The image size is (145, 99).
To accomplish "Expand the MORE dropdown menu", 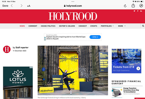I will point(122,26).
